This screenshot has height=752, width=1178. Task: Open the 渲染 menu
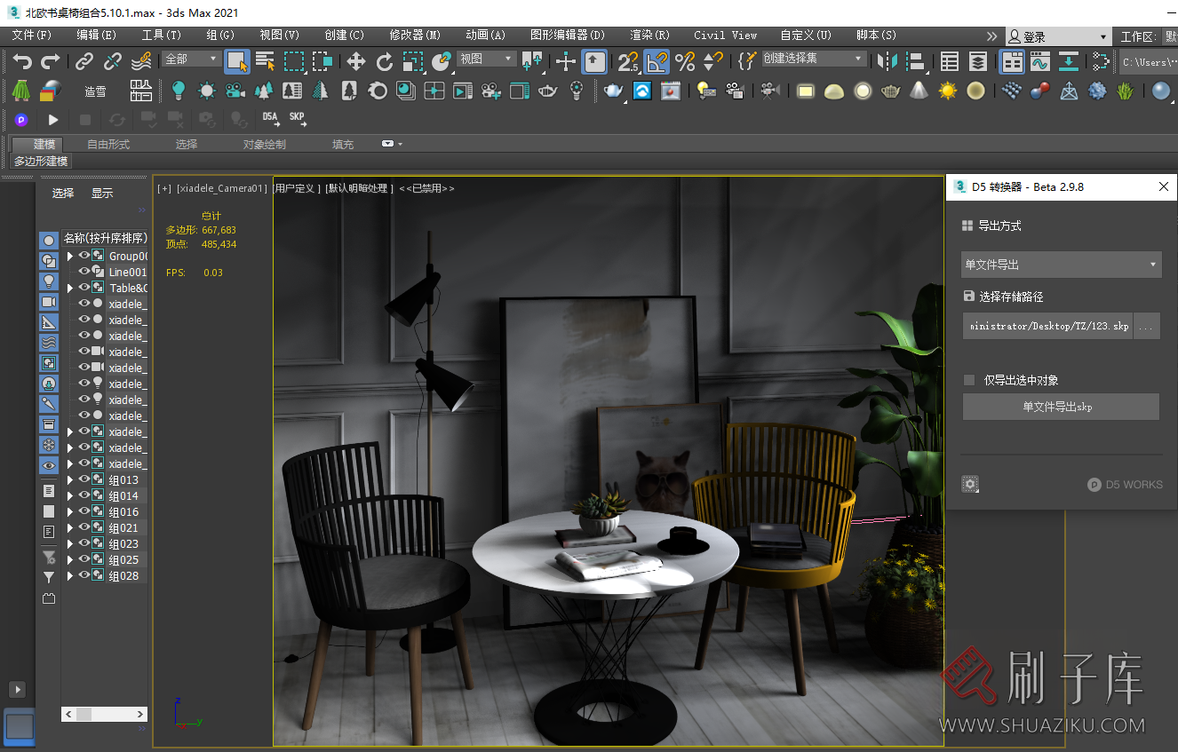(x=649, y=36)
